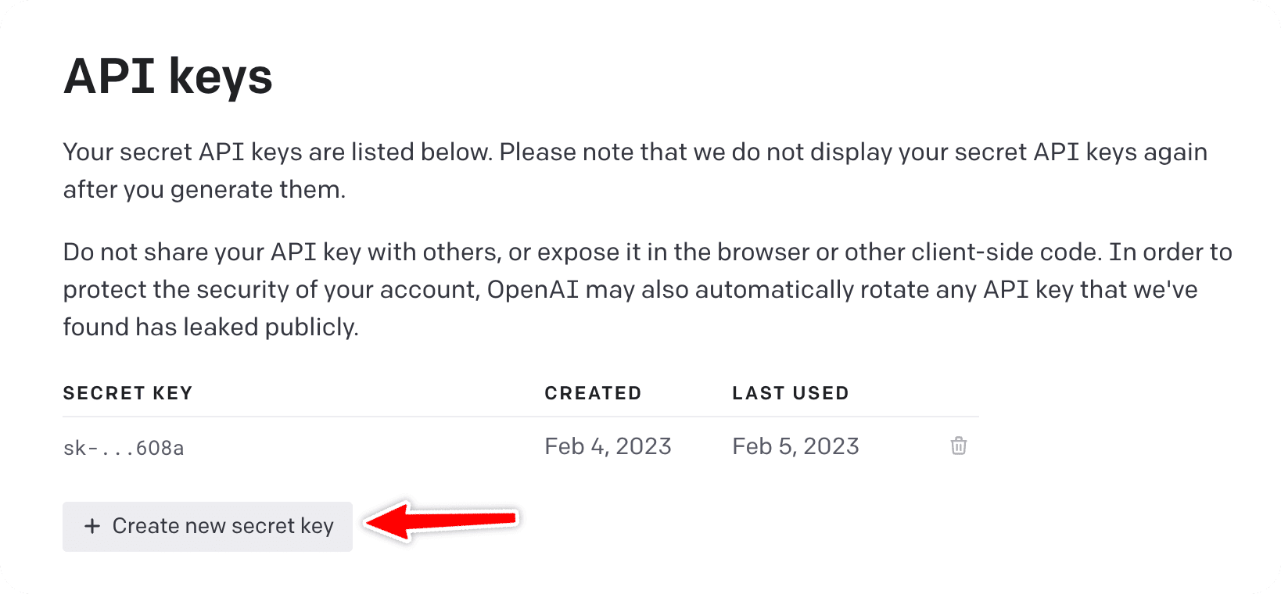Click the trash can beside the sk-...608a key

[958, 445]
